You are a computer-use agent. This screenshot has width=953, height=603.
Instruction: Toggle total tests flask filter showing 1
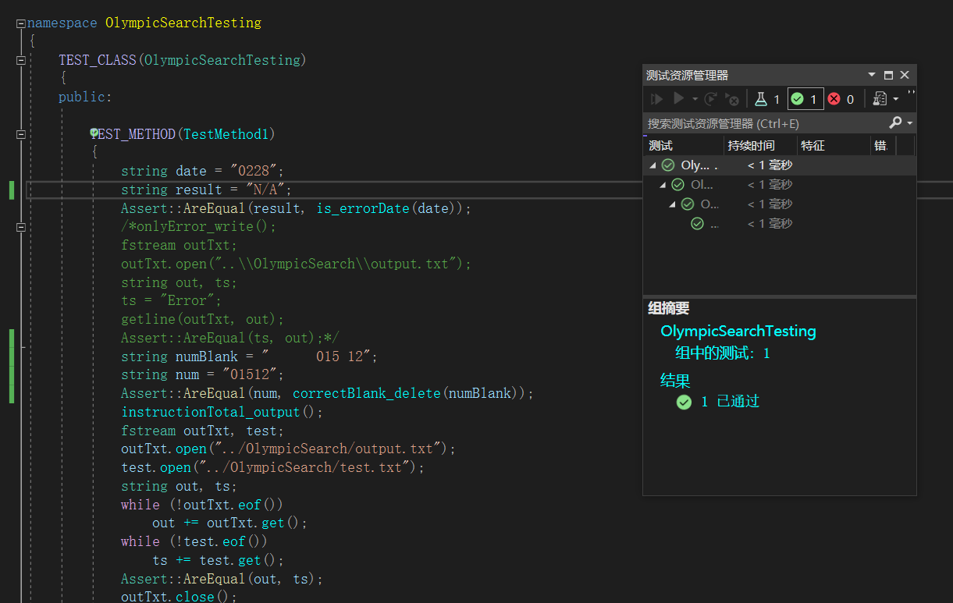click(x=767, y=99)
